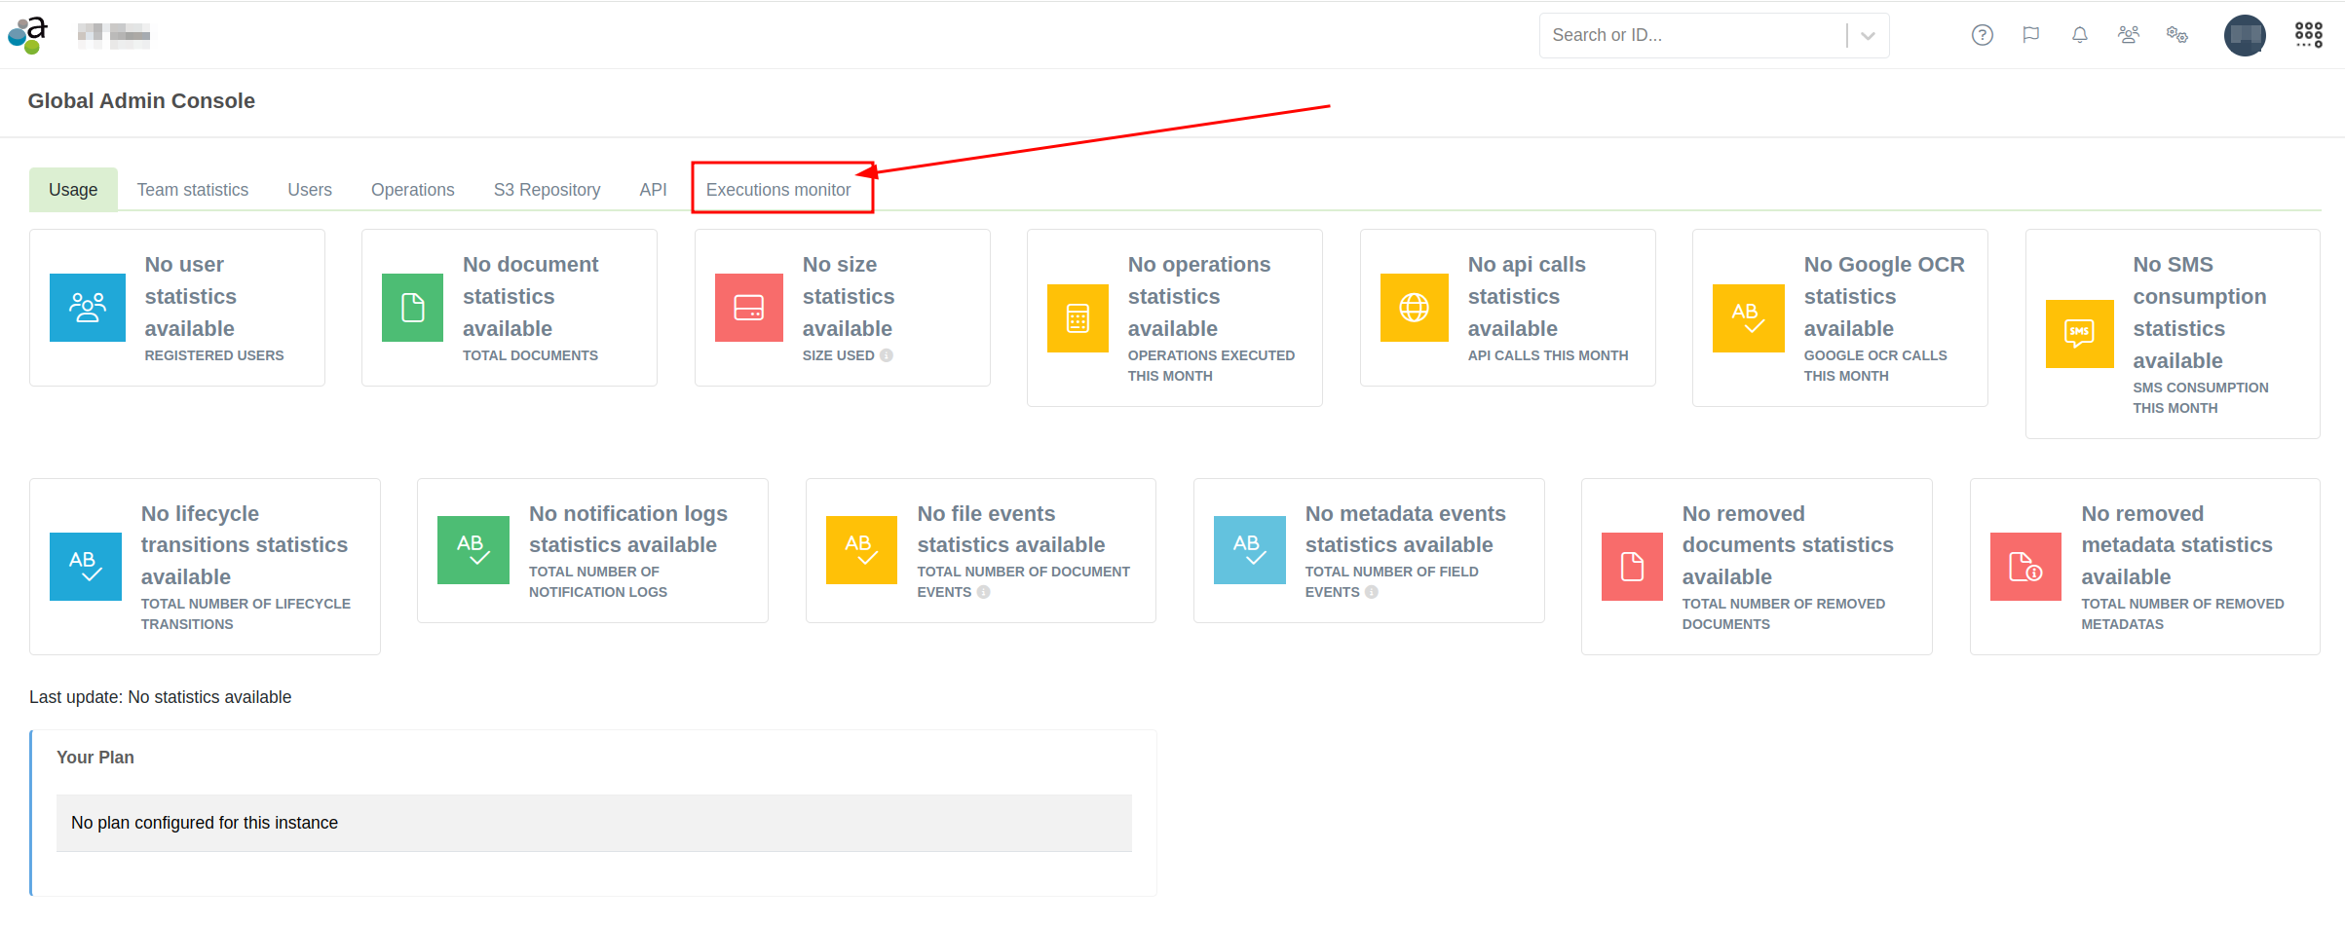Open the notifications bell

pyautogui.click(x=2079, y=35)
